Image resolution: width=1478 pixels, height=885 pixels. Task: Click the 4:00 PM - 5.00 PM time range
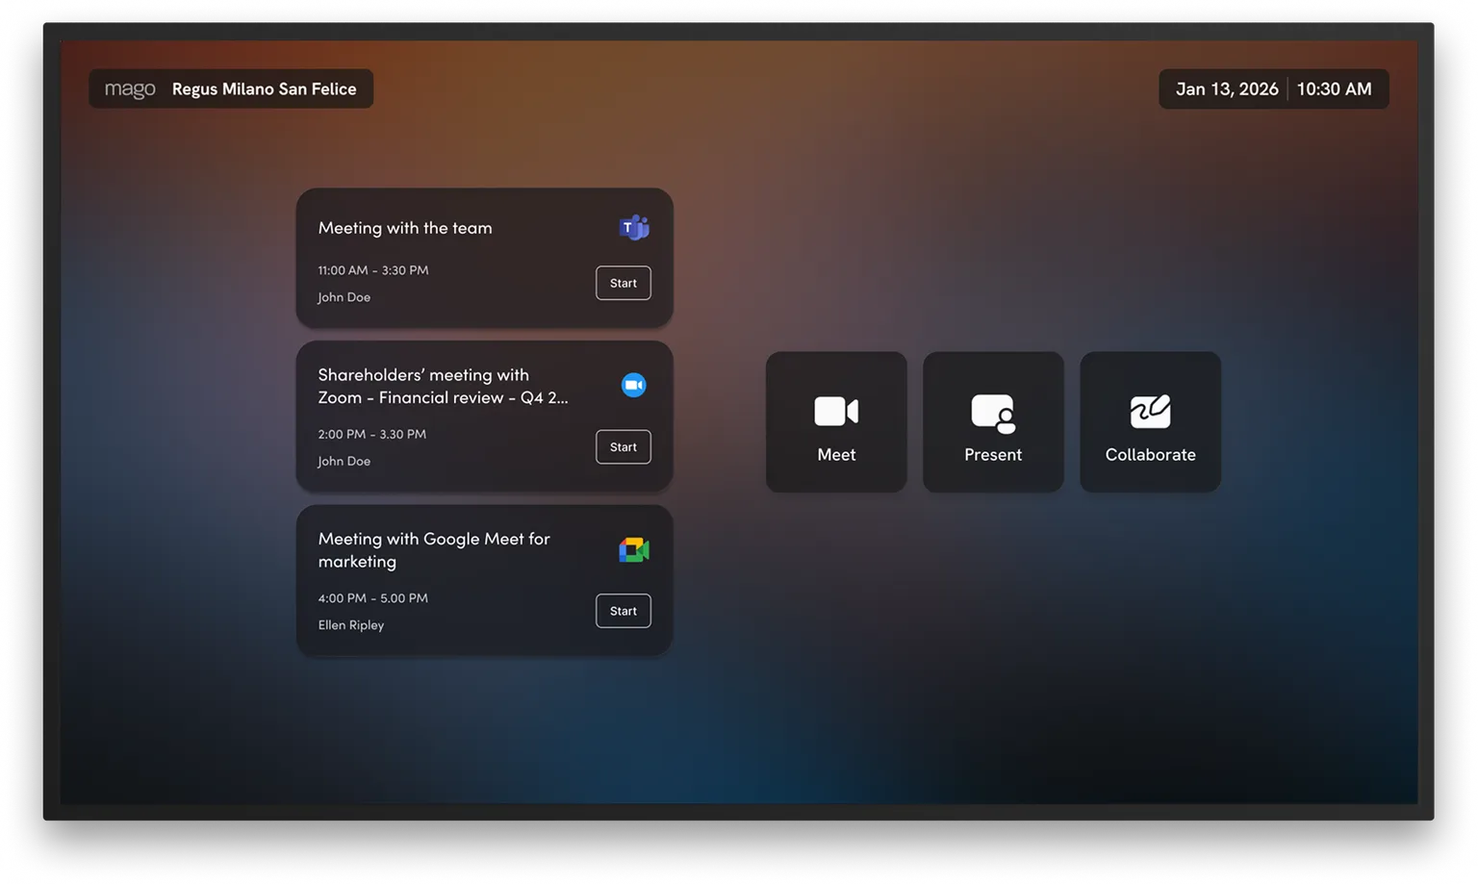coord(373,598)
